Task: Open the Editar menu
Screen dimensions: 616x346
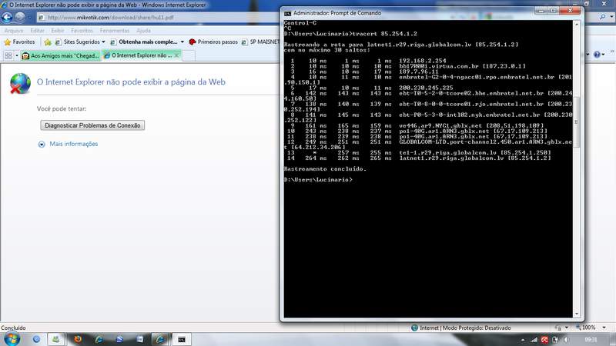Action: [x=37, y=31]
